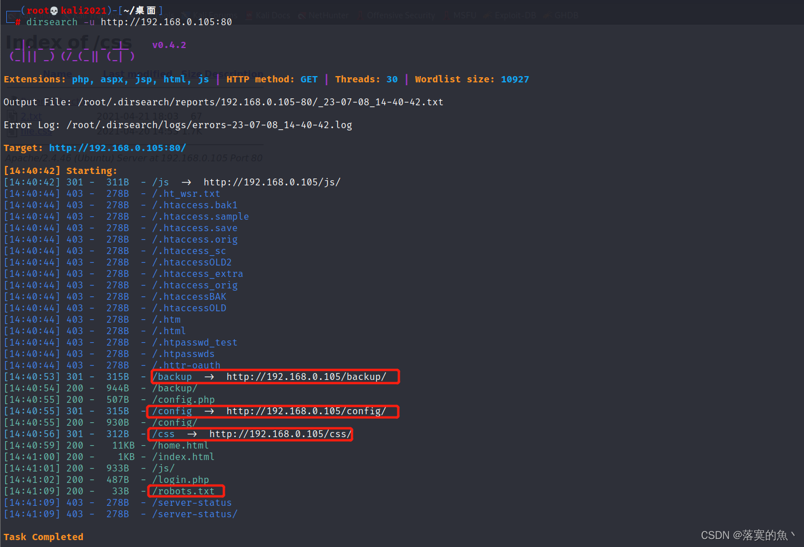Click the /.htaccess_orig result
This screenshot has width=804, height=547.
coord(195,285)
